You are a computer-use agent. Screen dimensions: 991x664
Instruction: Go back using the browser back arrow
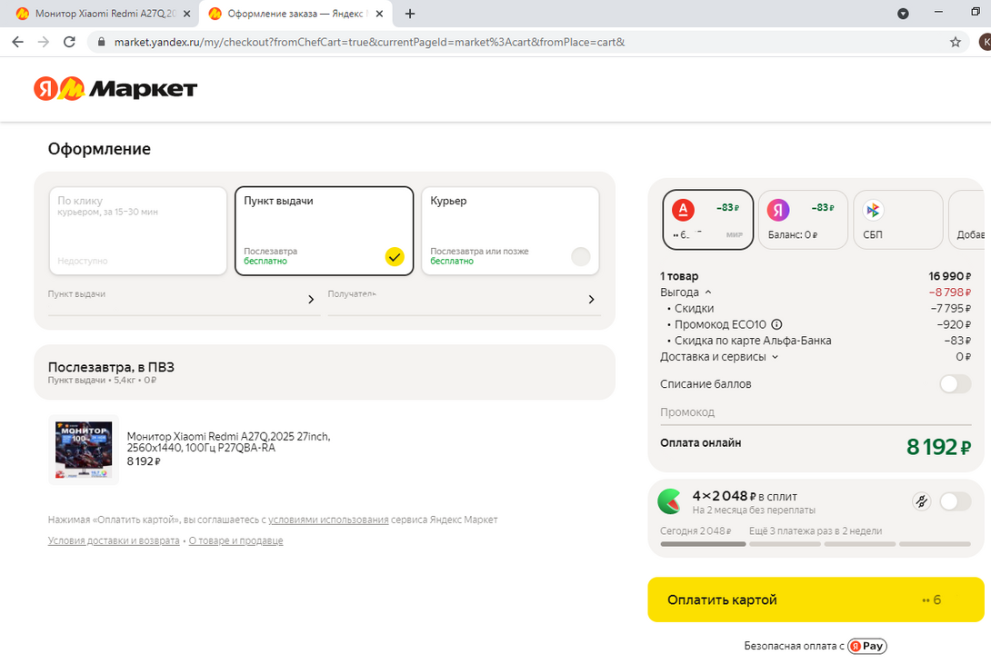pyautogui.click(x=17, y=43)
